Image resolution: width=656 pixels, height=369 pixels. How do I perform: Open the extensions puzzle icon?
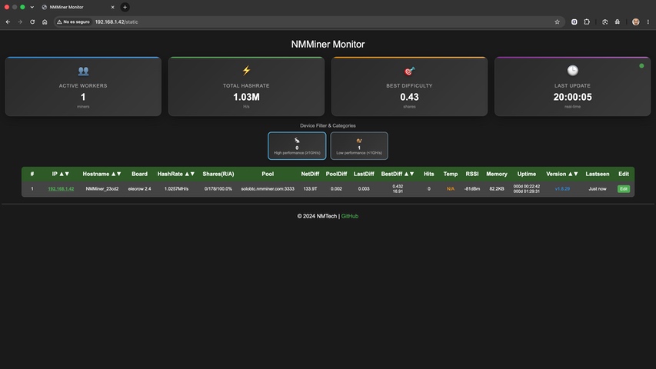click(587, 22)
